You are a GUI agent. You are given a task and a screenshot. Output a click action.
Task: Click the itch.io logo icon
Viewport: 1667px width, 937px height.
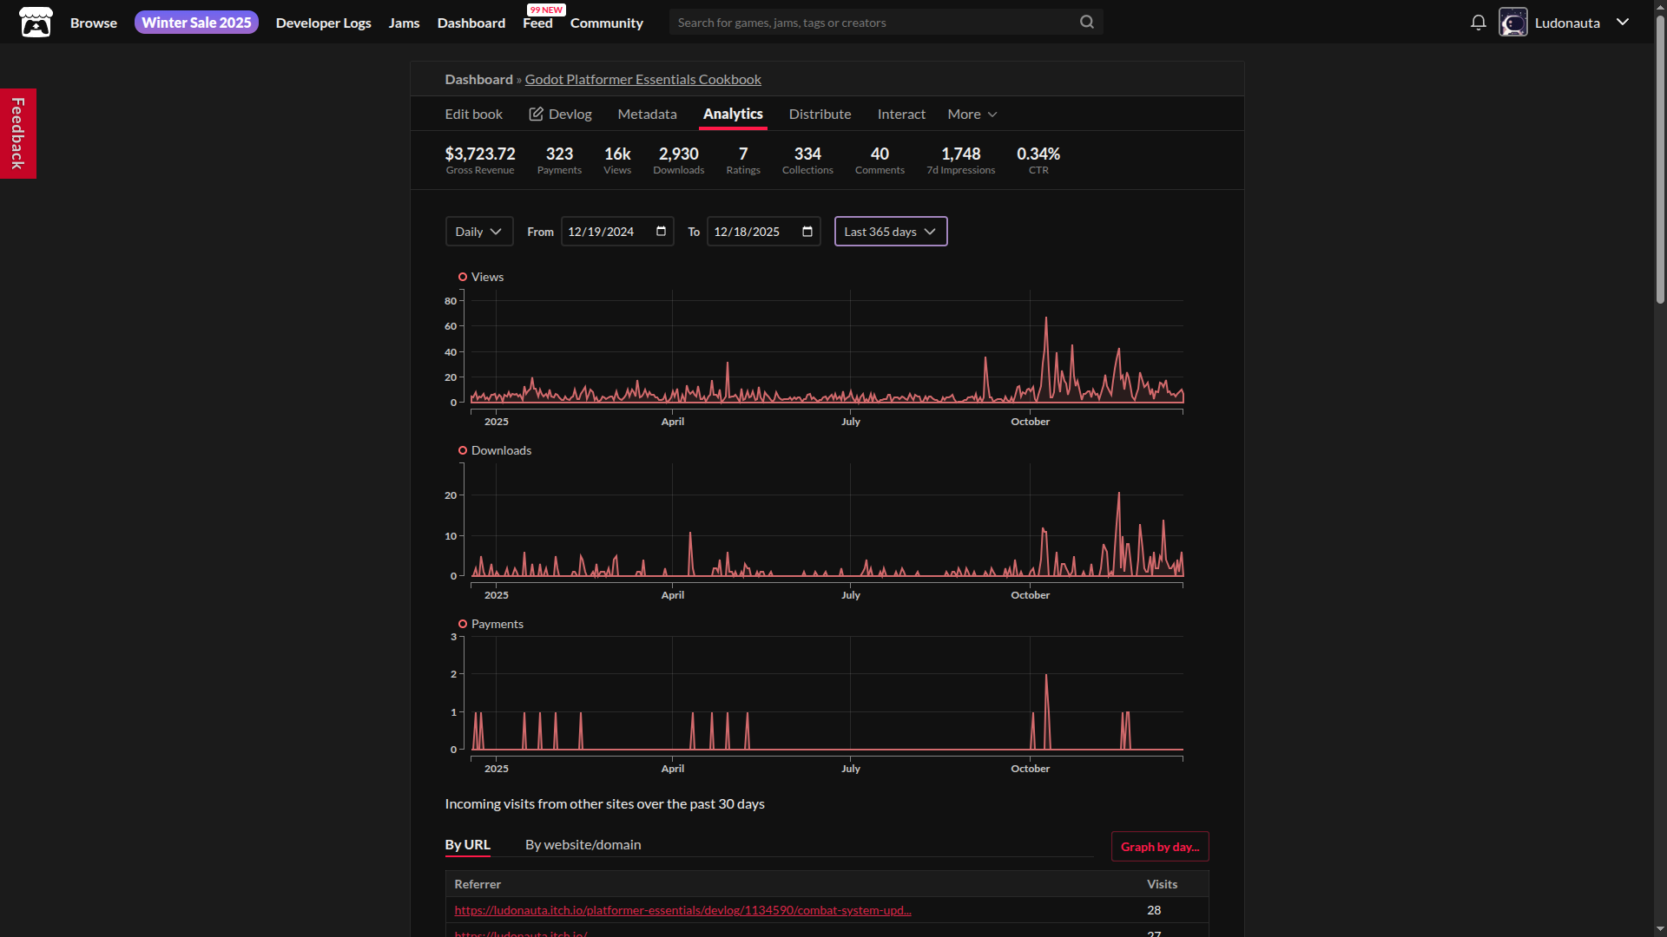click(x=36, y=23)
